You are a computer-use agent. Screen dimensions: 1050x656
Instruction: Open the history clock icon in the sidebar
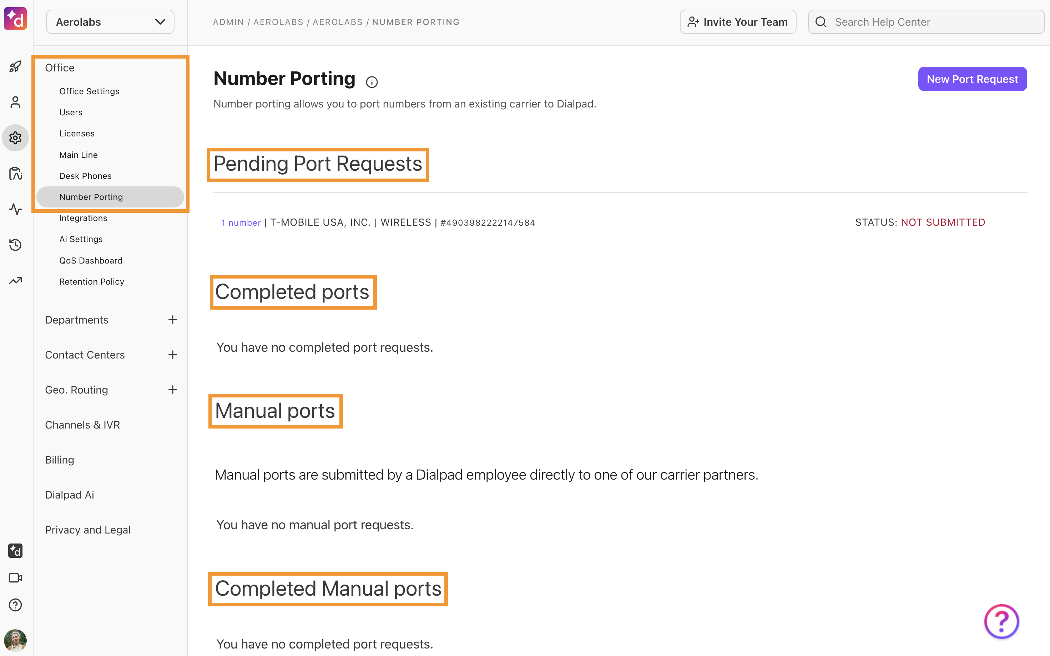(15, 245)
